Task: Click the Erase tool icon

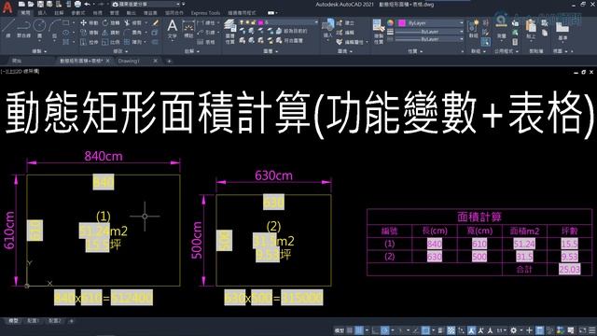Action: click(x=156, y=23)
